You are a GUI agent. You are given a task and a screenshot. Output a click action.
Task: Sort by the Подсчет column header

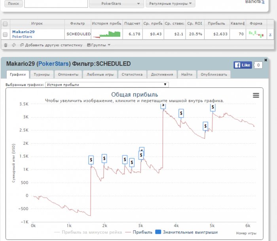coord(132,23)
